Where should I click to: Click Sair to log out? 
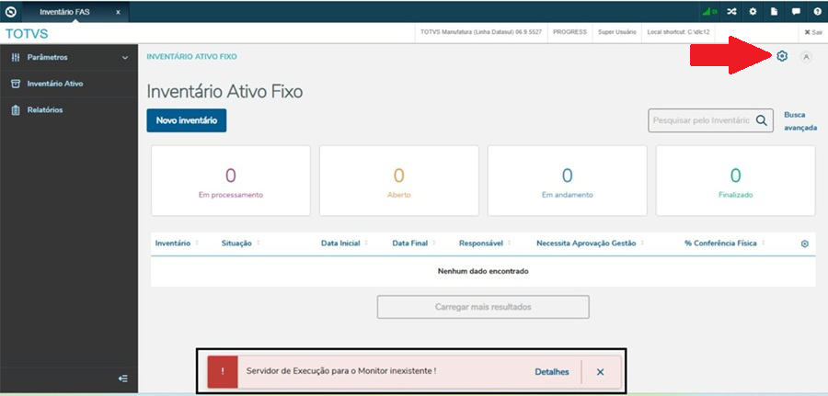click(x=813, y=32)
